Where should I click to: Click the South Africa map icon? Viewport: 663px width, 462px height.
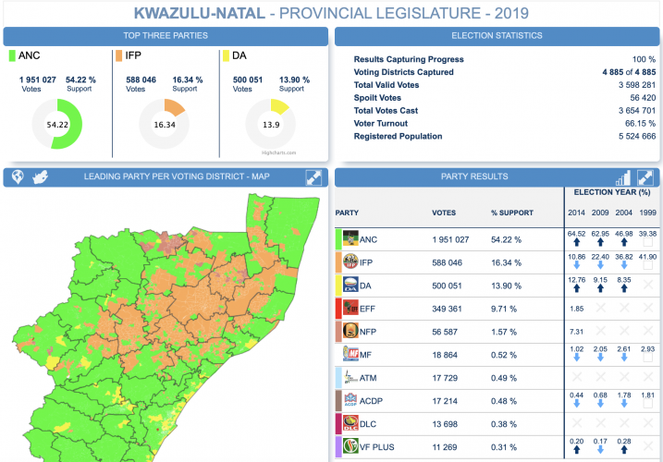coord(40,177)
